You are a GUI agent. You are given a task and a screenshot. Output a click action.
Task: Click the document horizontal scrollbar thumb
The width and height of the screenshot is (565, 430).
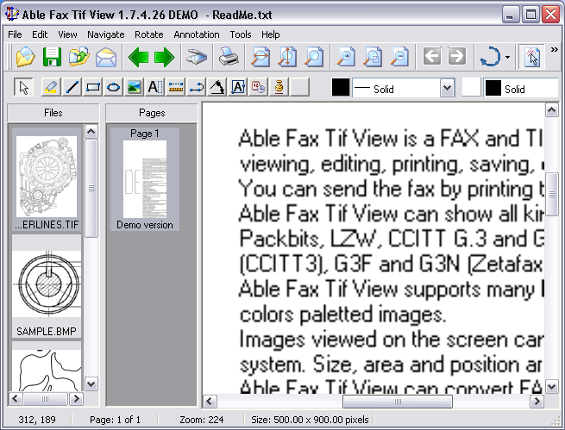[x=398, y=402]
